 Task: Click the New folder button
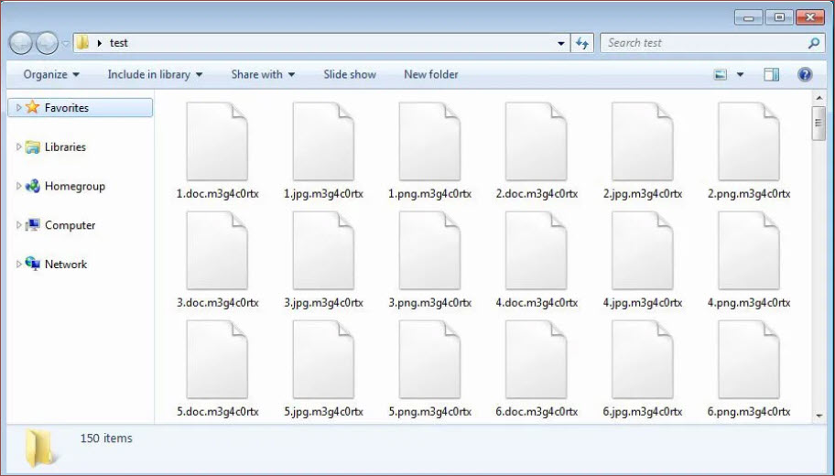[431, 75]
